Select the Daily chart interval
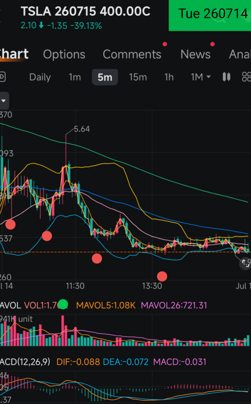 [x=40, y=77]
